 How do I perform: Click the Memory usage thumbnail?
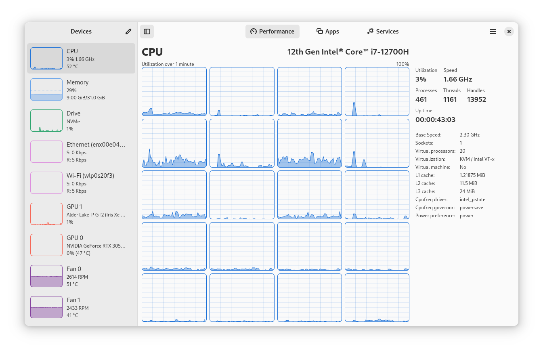46,89
